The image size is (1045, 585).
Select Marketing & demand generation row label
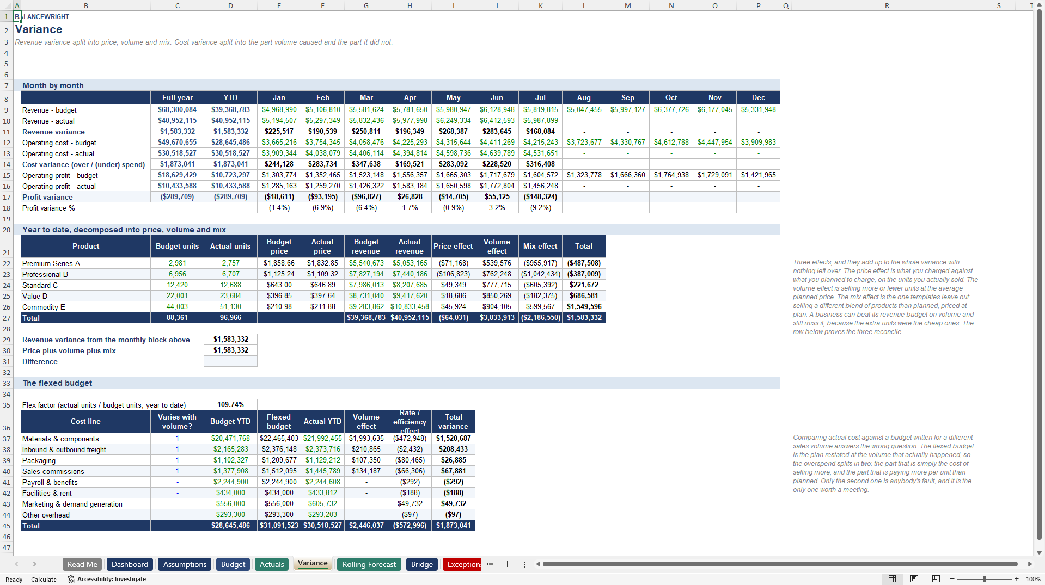coord(86,504)
